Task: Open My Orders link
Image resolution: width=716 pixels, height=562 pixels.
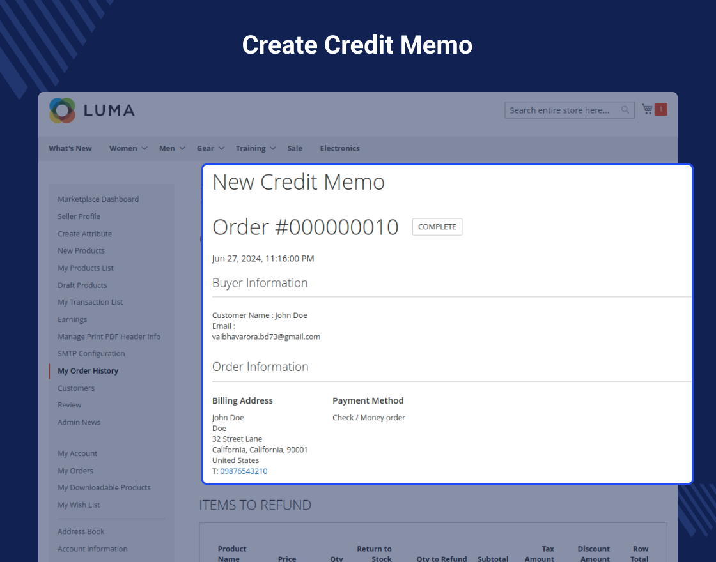Action: (75, 471)
